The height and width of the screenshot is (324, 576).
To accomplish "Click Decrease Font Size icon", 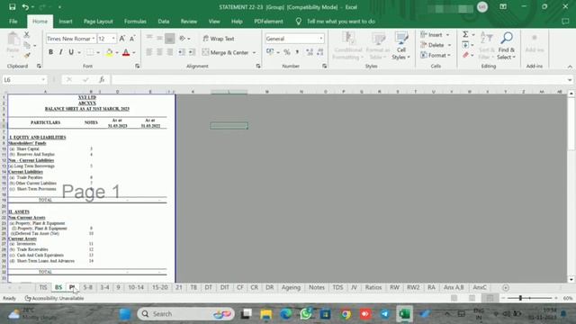I will click(x=132, y=38).
